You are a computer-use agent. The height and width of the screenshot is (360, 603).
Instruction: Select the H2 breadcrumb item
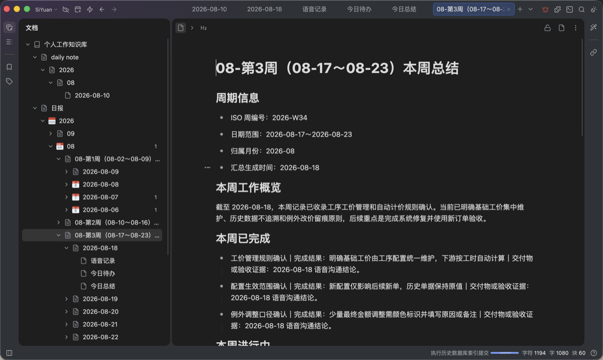point(204,28)
